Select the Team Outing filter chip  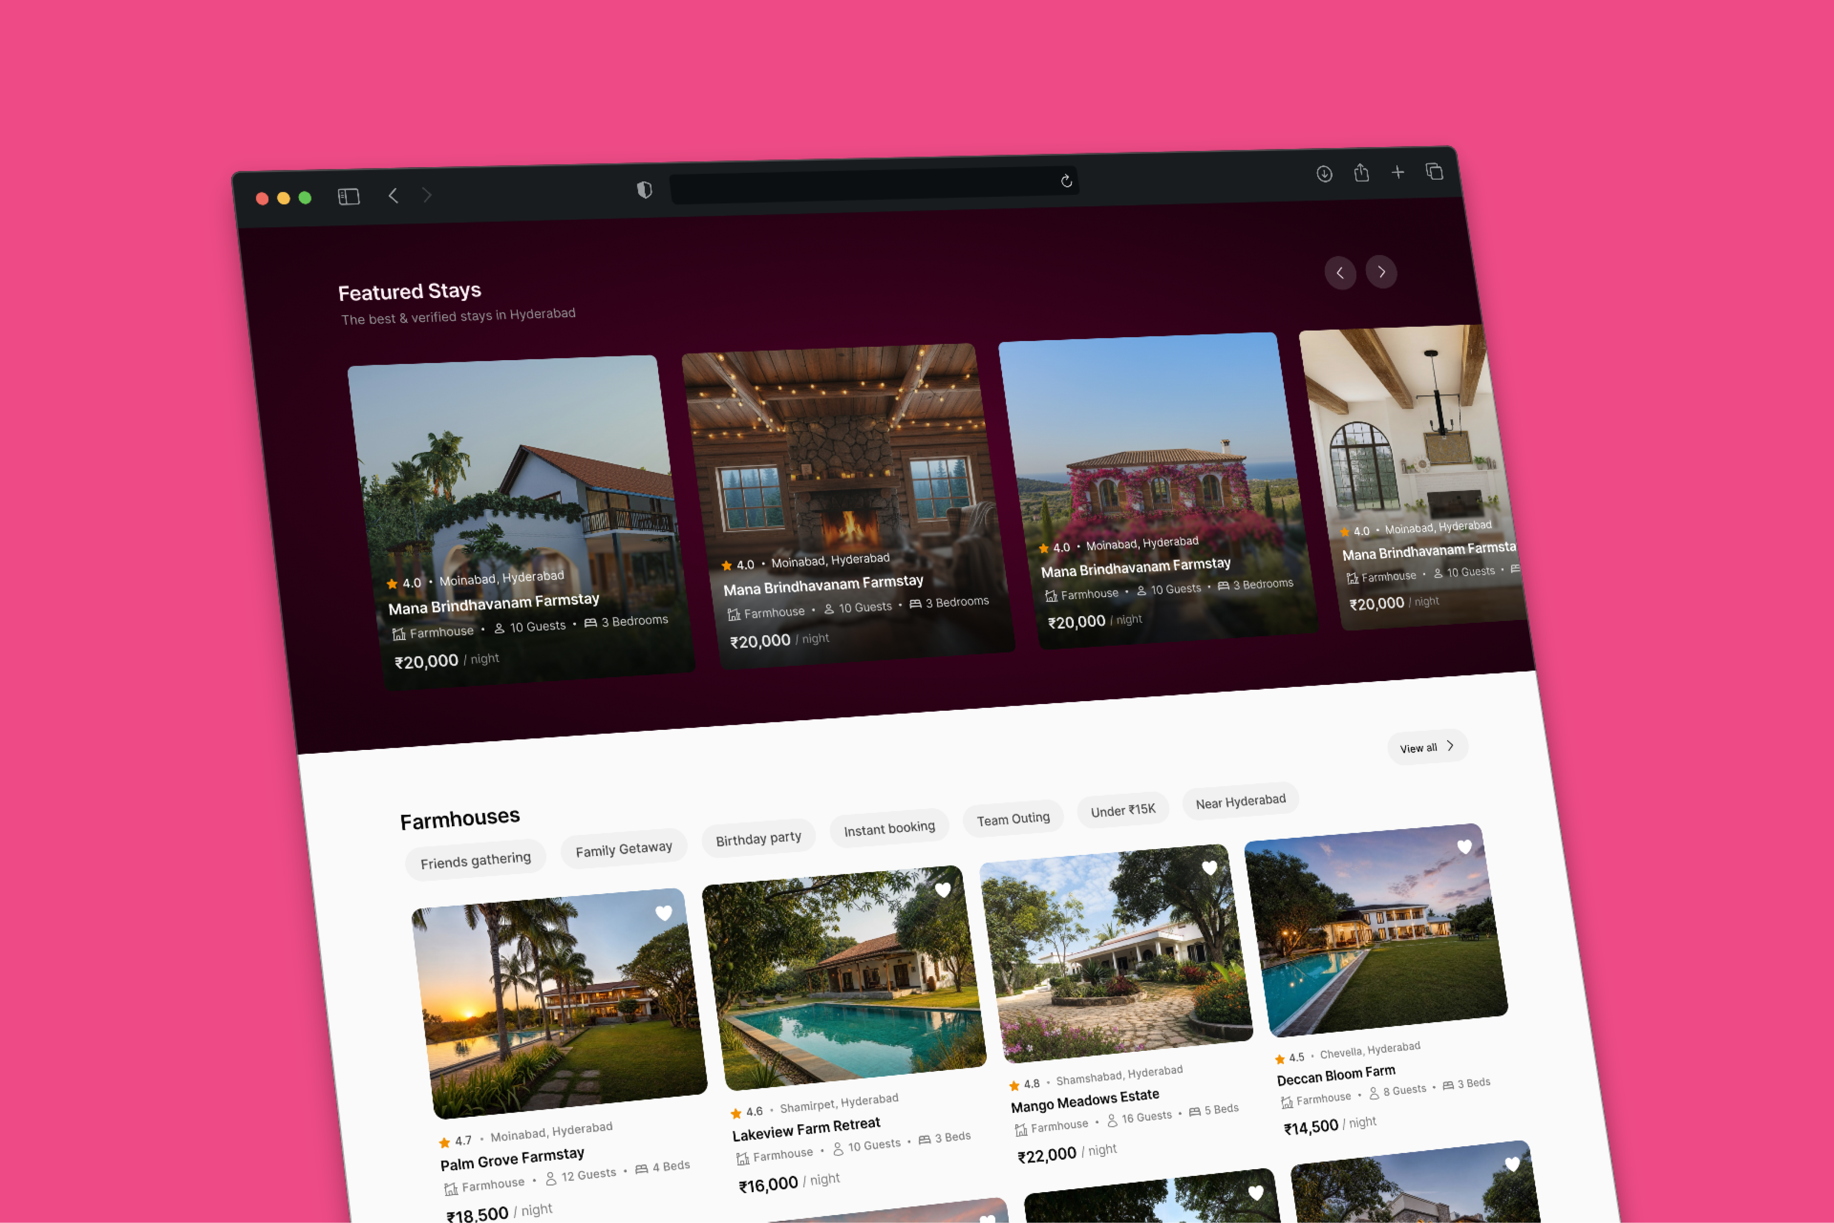[1013, 819]
